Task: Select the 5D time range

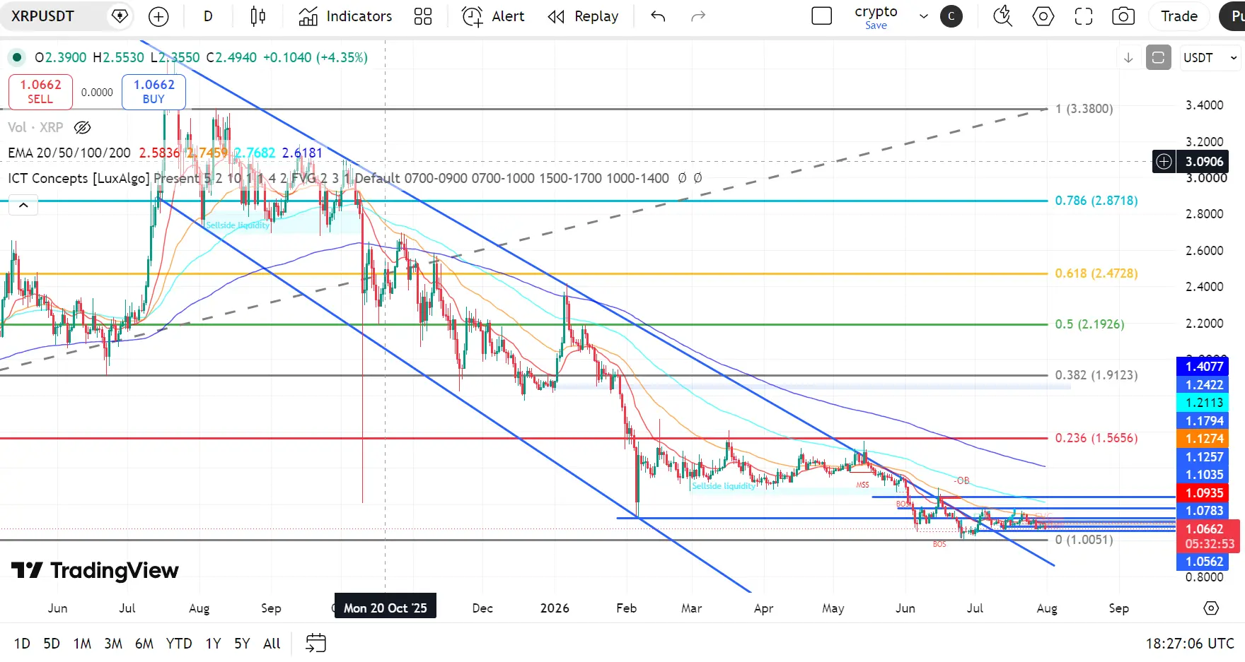Action: pos(52,644)
